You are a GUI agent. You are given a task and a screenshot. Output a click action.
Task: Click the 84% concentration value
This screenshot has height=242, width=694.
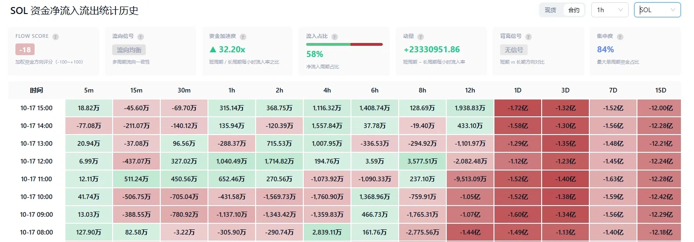(606, 50)
